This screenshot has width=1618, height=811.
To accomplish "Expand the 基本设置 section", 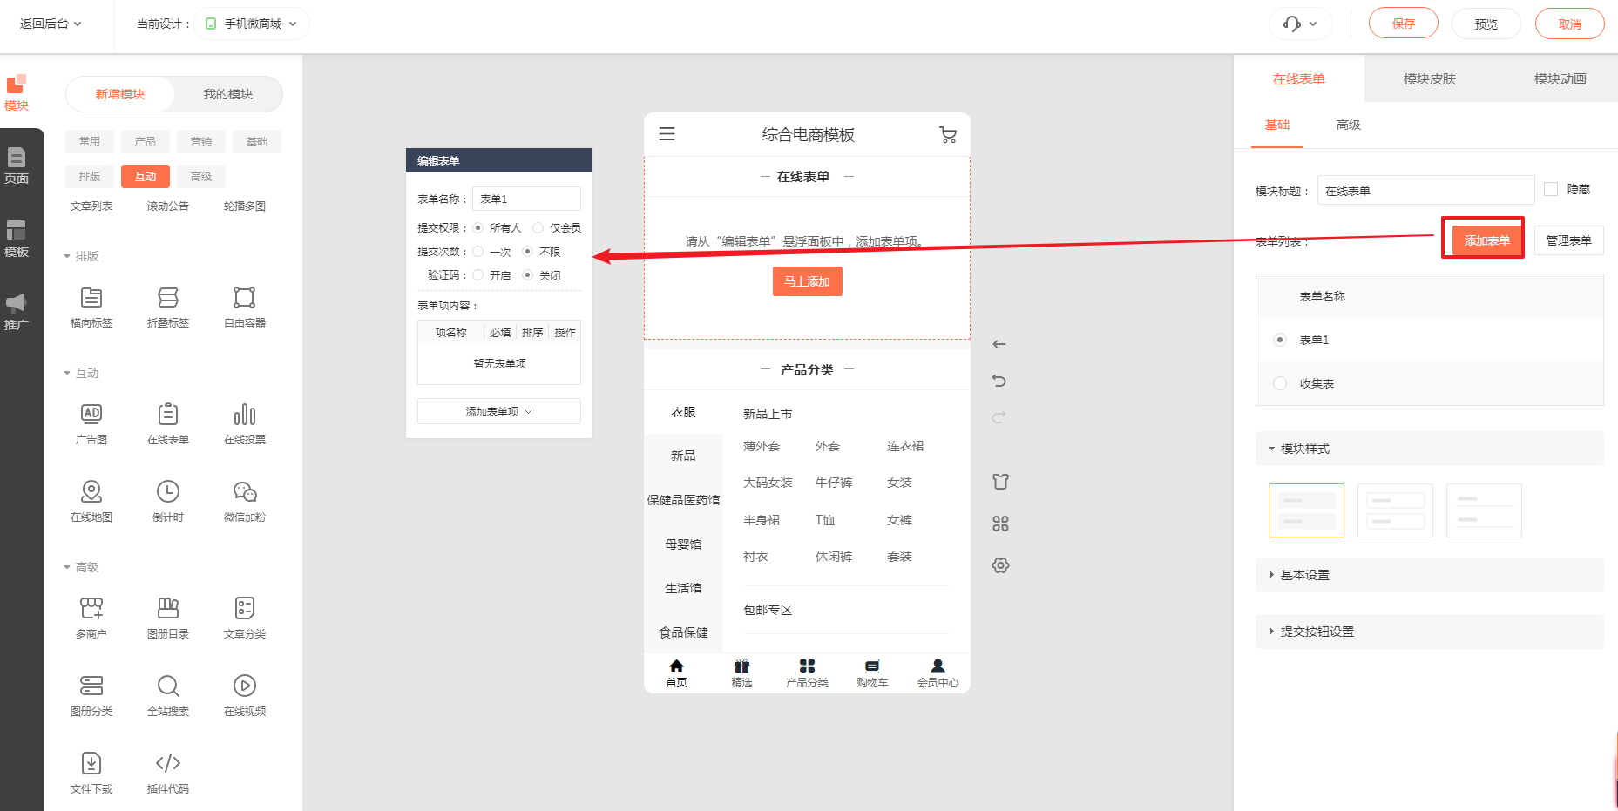I will 1429,575.
